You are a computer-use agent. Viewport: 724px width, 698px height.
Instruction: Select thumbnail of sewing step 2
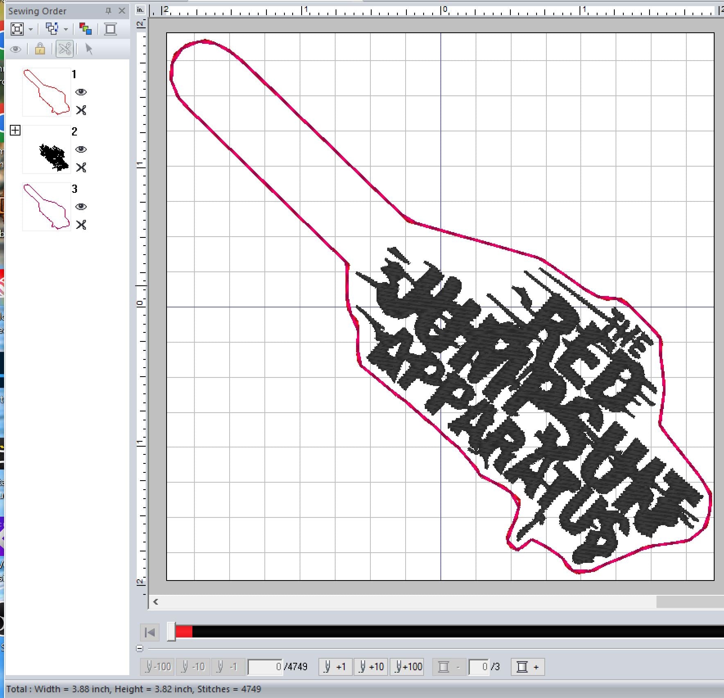[46, 149]
